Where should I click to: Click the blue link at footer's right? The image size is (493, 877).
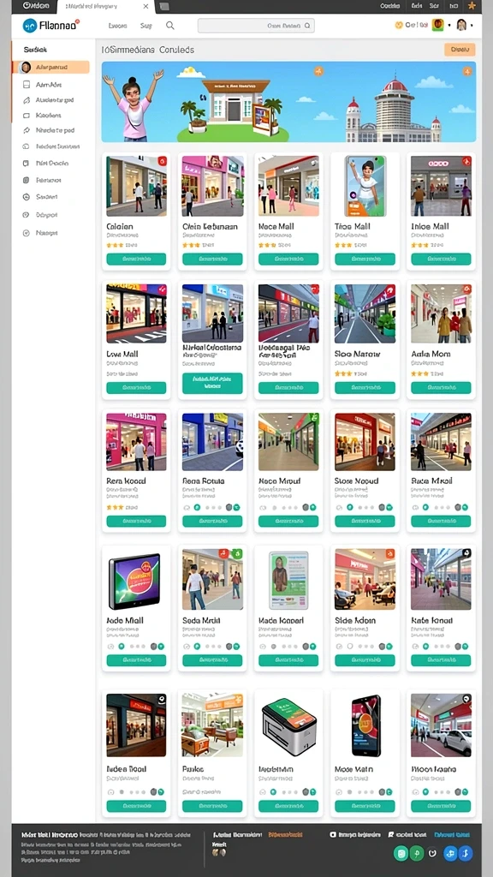point(452,834)
